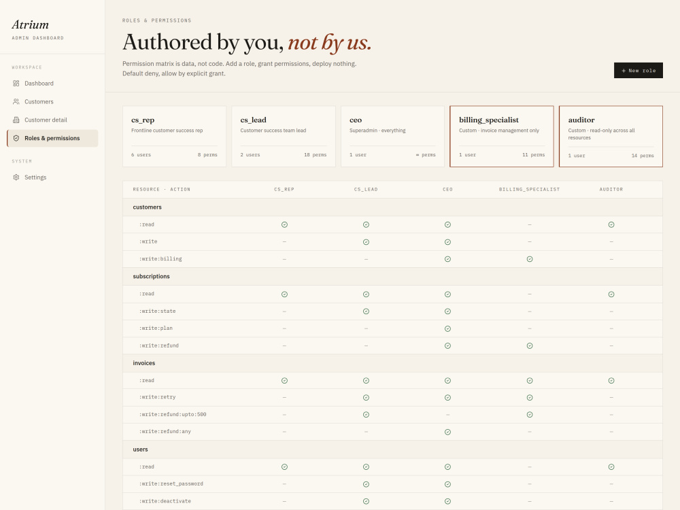Open the auditor role card
Image resolution: width=680 pixels, height=510 pixels.
[x=611, y=136]
